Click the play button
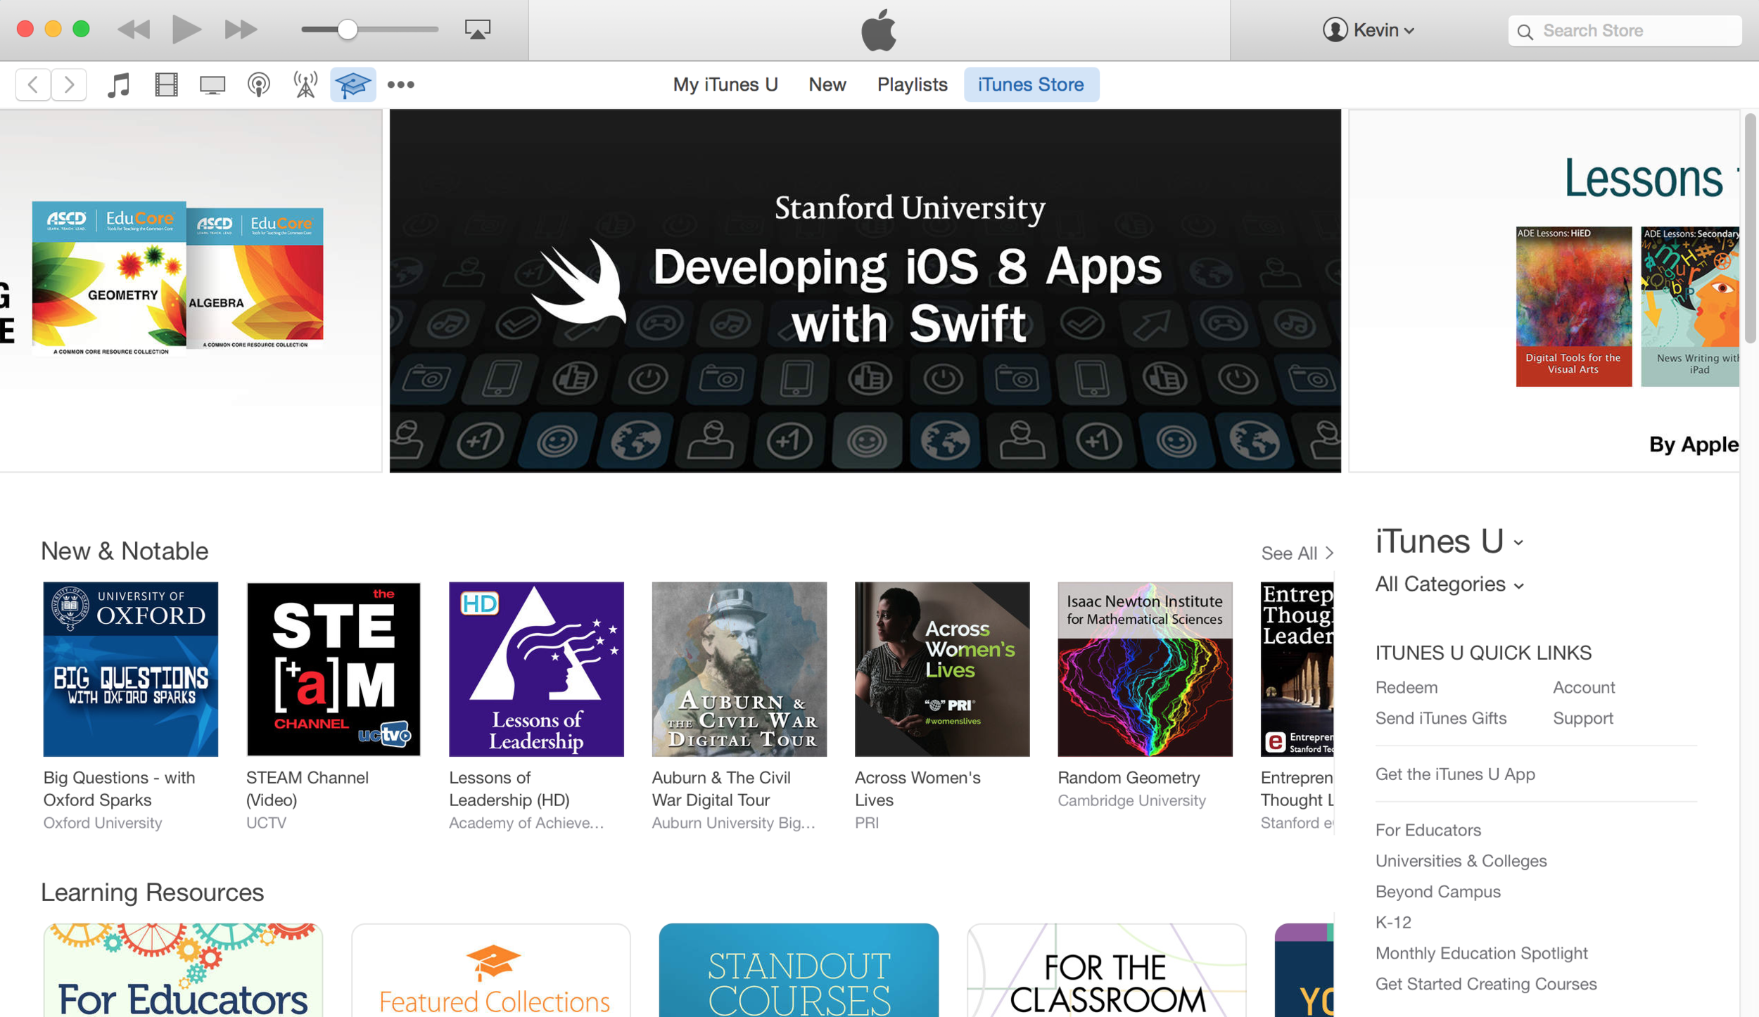1759x1017 pixels. click(186, 30)
